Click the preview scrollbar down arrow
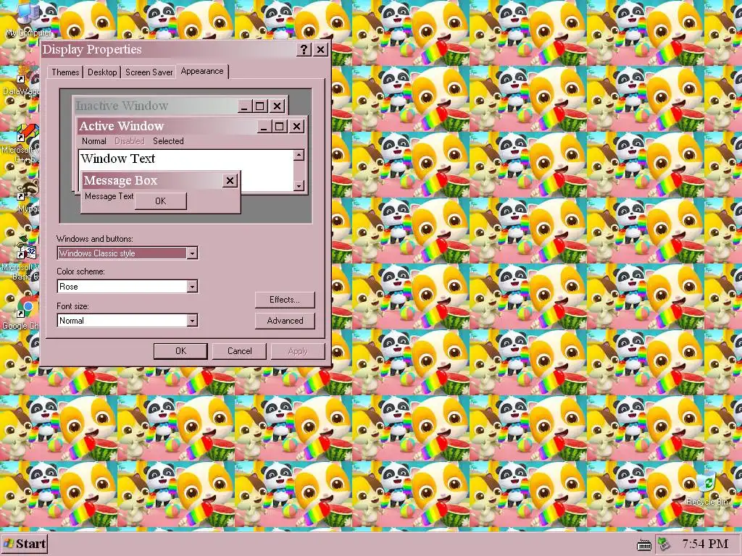 point(299,186)
